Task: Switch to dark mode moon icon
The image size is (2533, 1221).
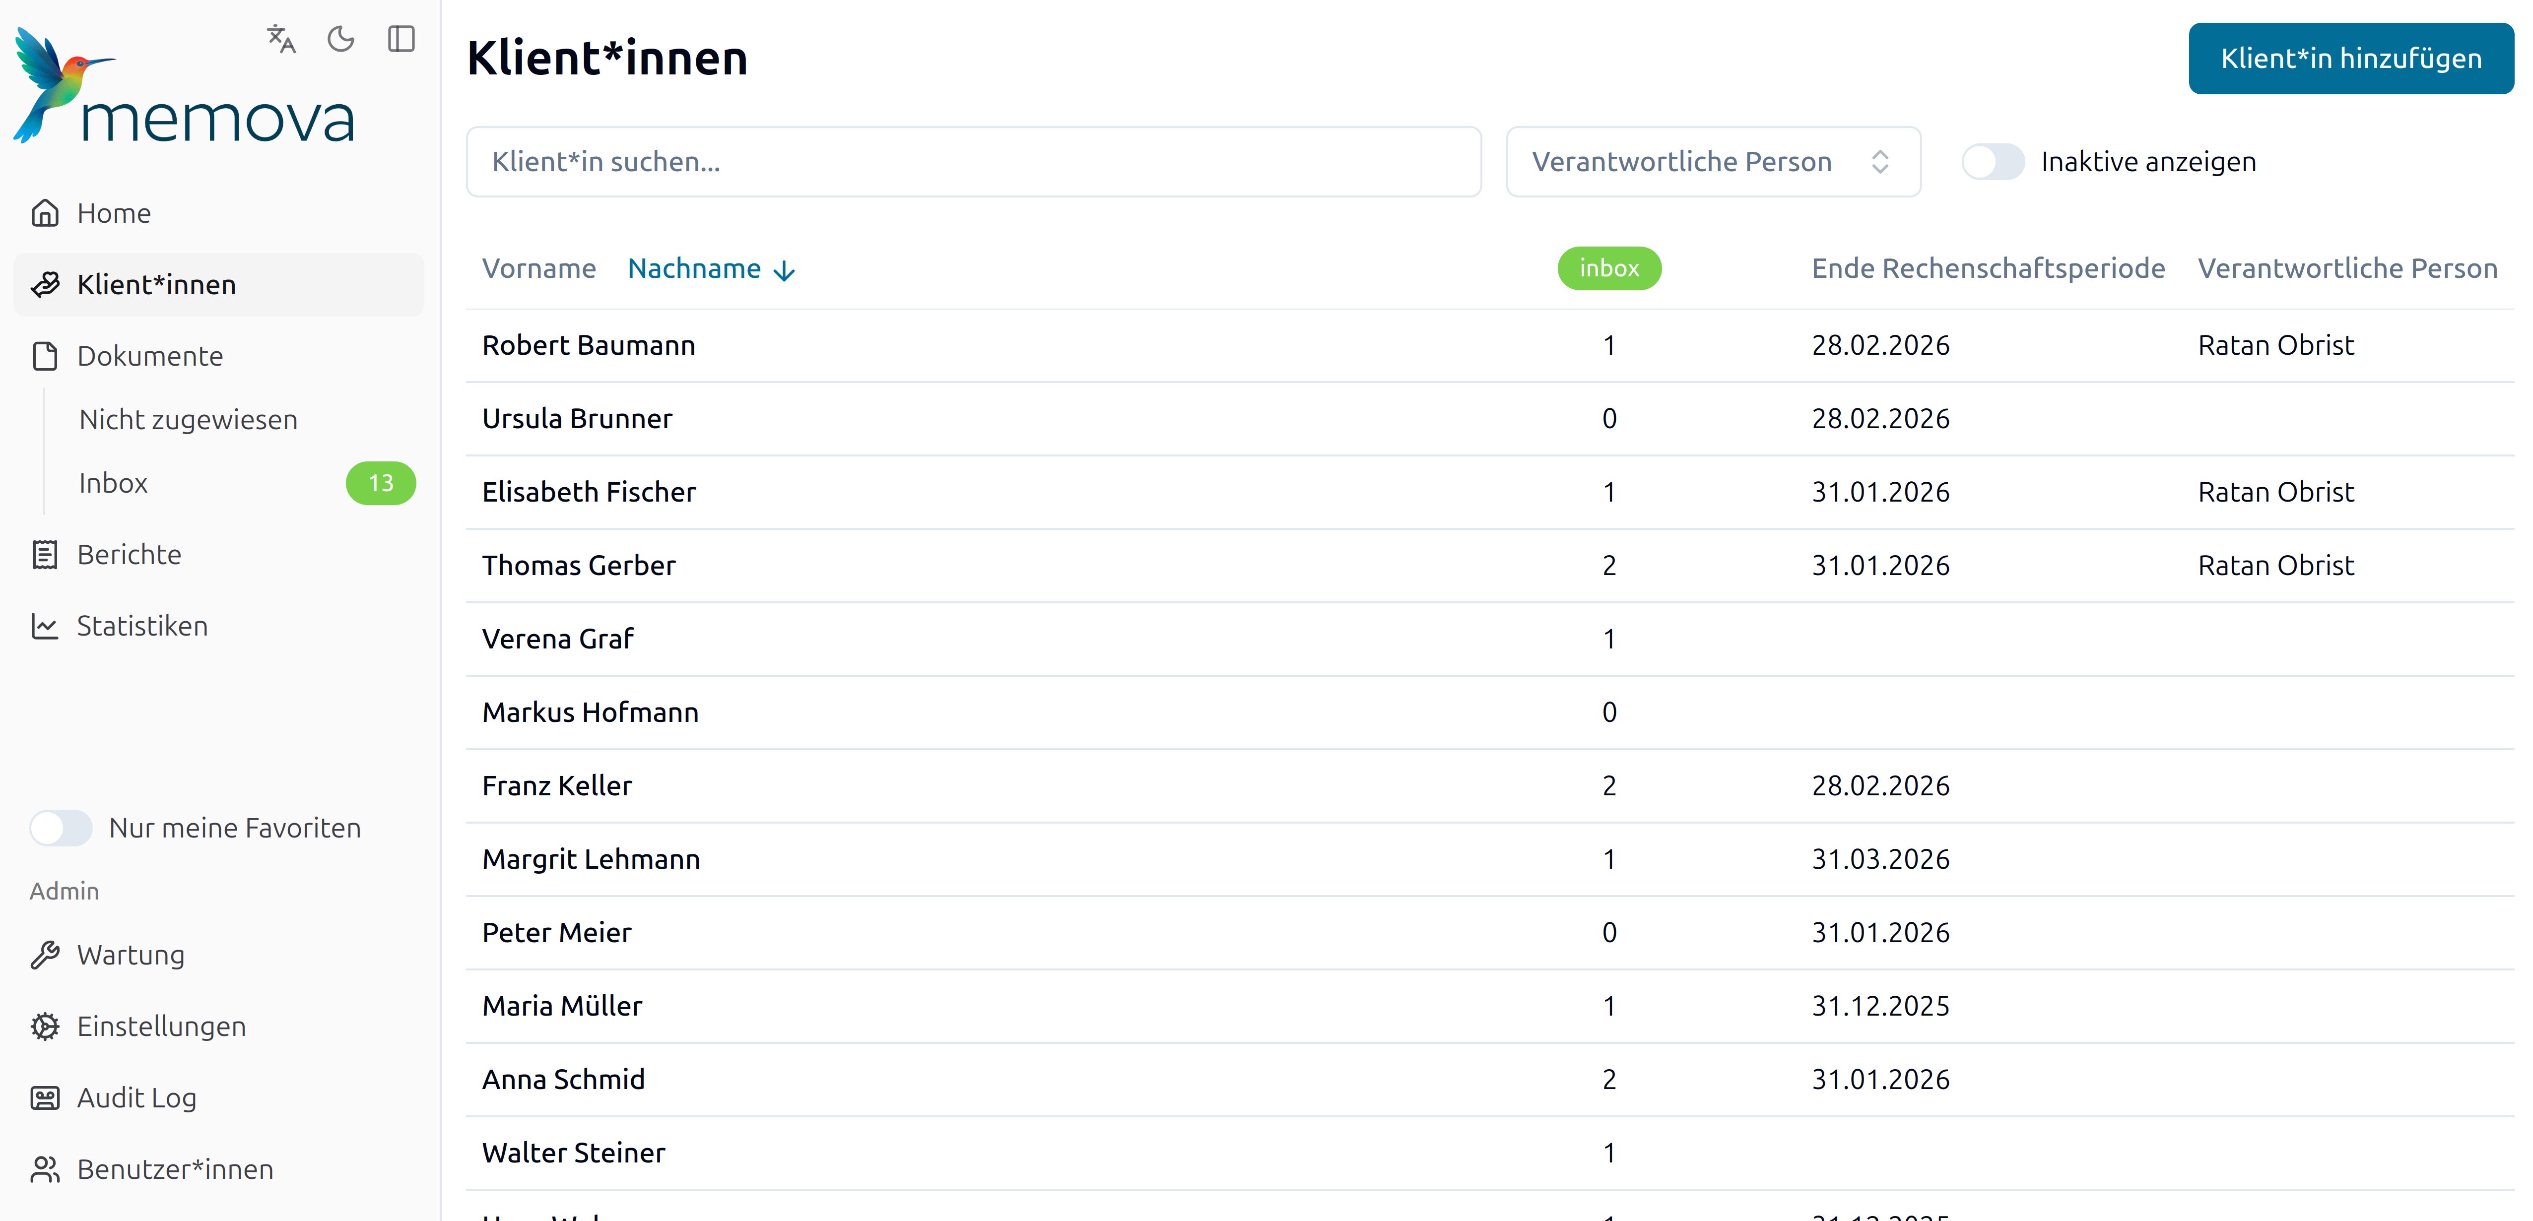Action: (341, 39)
